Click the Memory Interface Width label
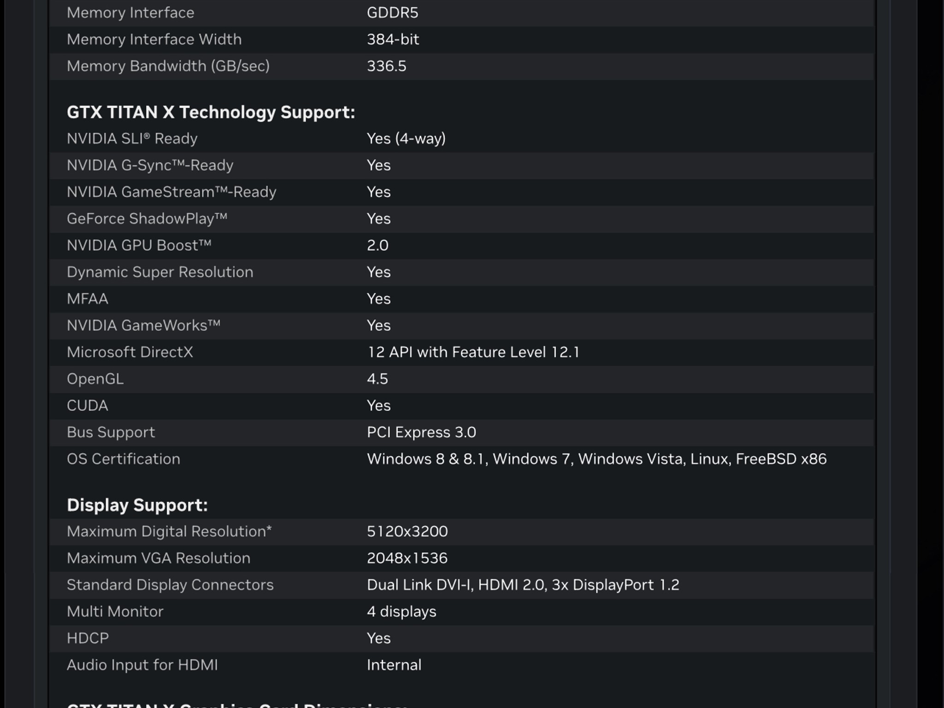 [x=154, y=40]
